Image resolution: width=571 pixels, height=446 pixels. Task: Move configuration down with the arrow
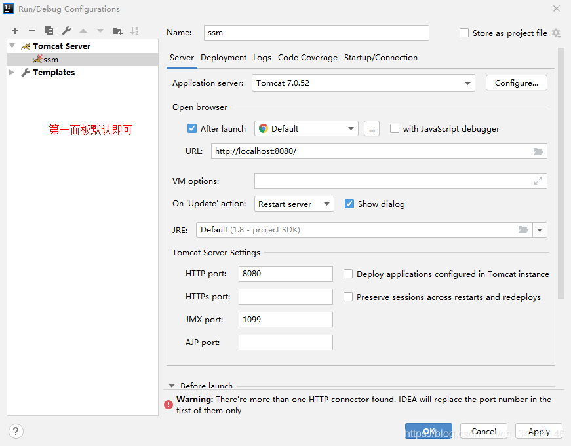click(100, 31)
